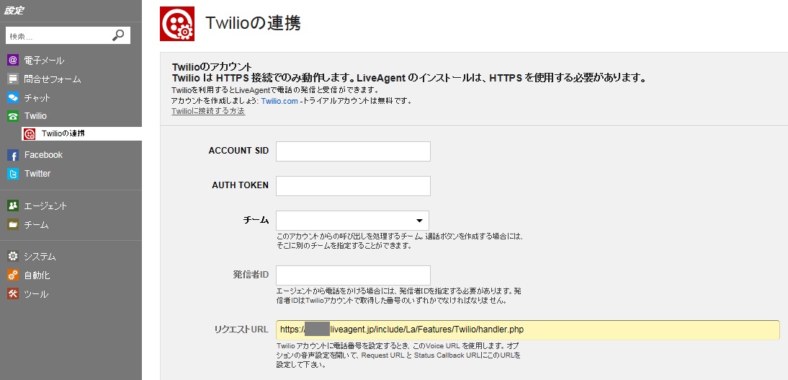Click the email @ icon in sidebar
This screenshot has width=788, height=380.
tap(13, 61)
